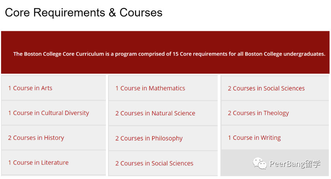Click Social Sciences link below Philosophy
331x179 pixels.
(x=154, y=164)
